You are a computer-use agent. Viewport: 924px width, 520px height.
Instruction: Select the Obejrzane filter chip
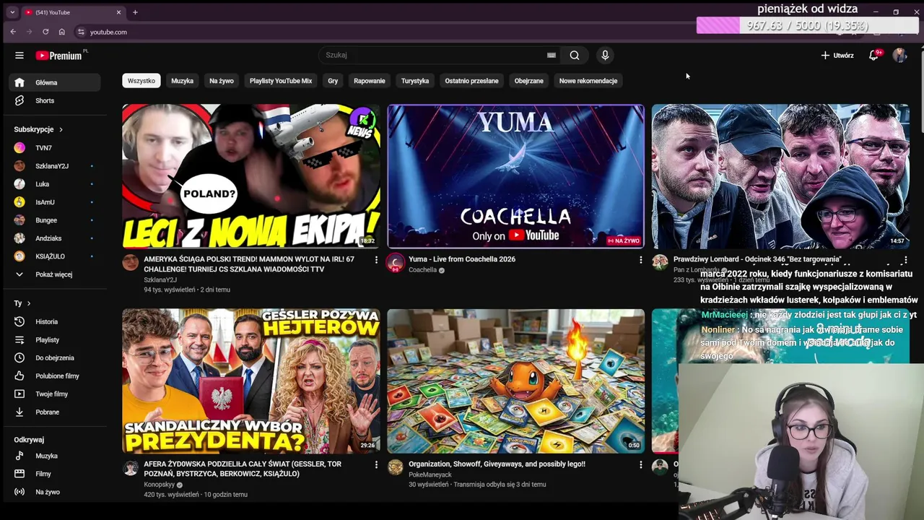528,81
